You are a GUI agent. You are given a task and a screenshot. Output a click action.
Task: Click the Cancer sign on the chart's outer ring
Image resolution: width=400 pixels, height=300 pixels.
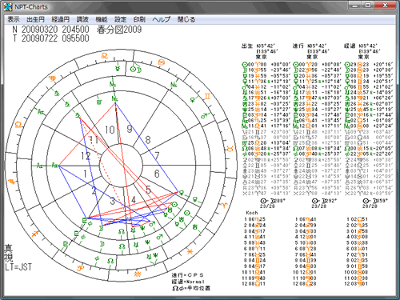(x=161, y=62)
